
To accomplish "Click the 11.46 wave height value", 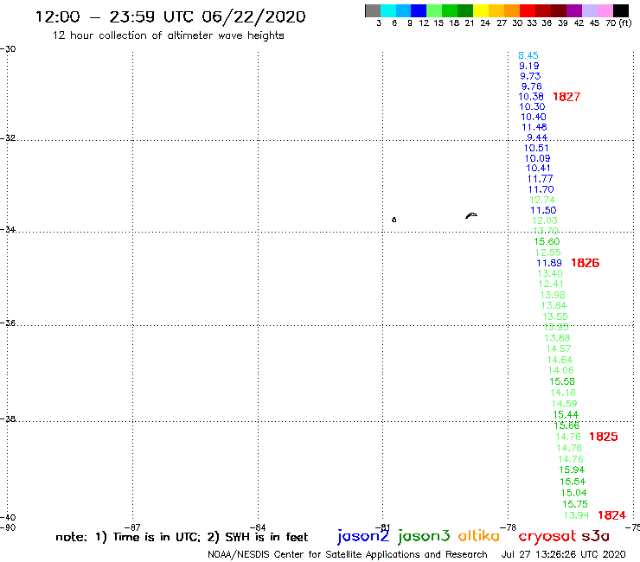I will click(534, 127).
